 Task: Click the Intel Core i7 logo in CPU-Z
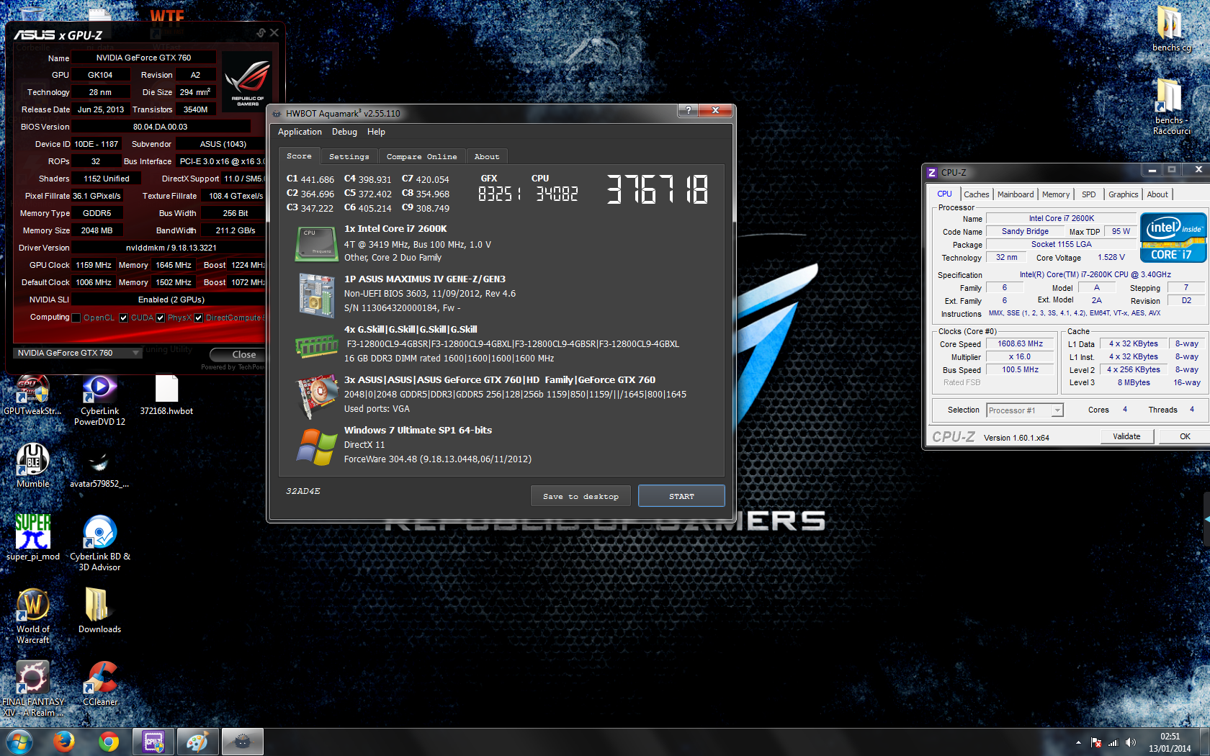click(1173, 238)
